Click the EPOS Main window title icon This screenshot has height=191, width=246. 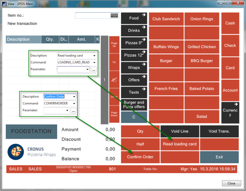(4, 4)
